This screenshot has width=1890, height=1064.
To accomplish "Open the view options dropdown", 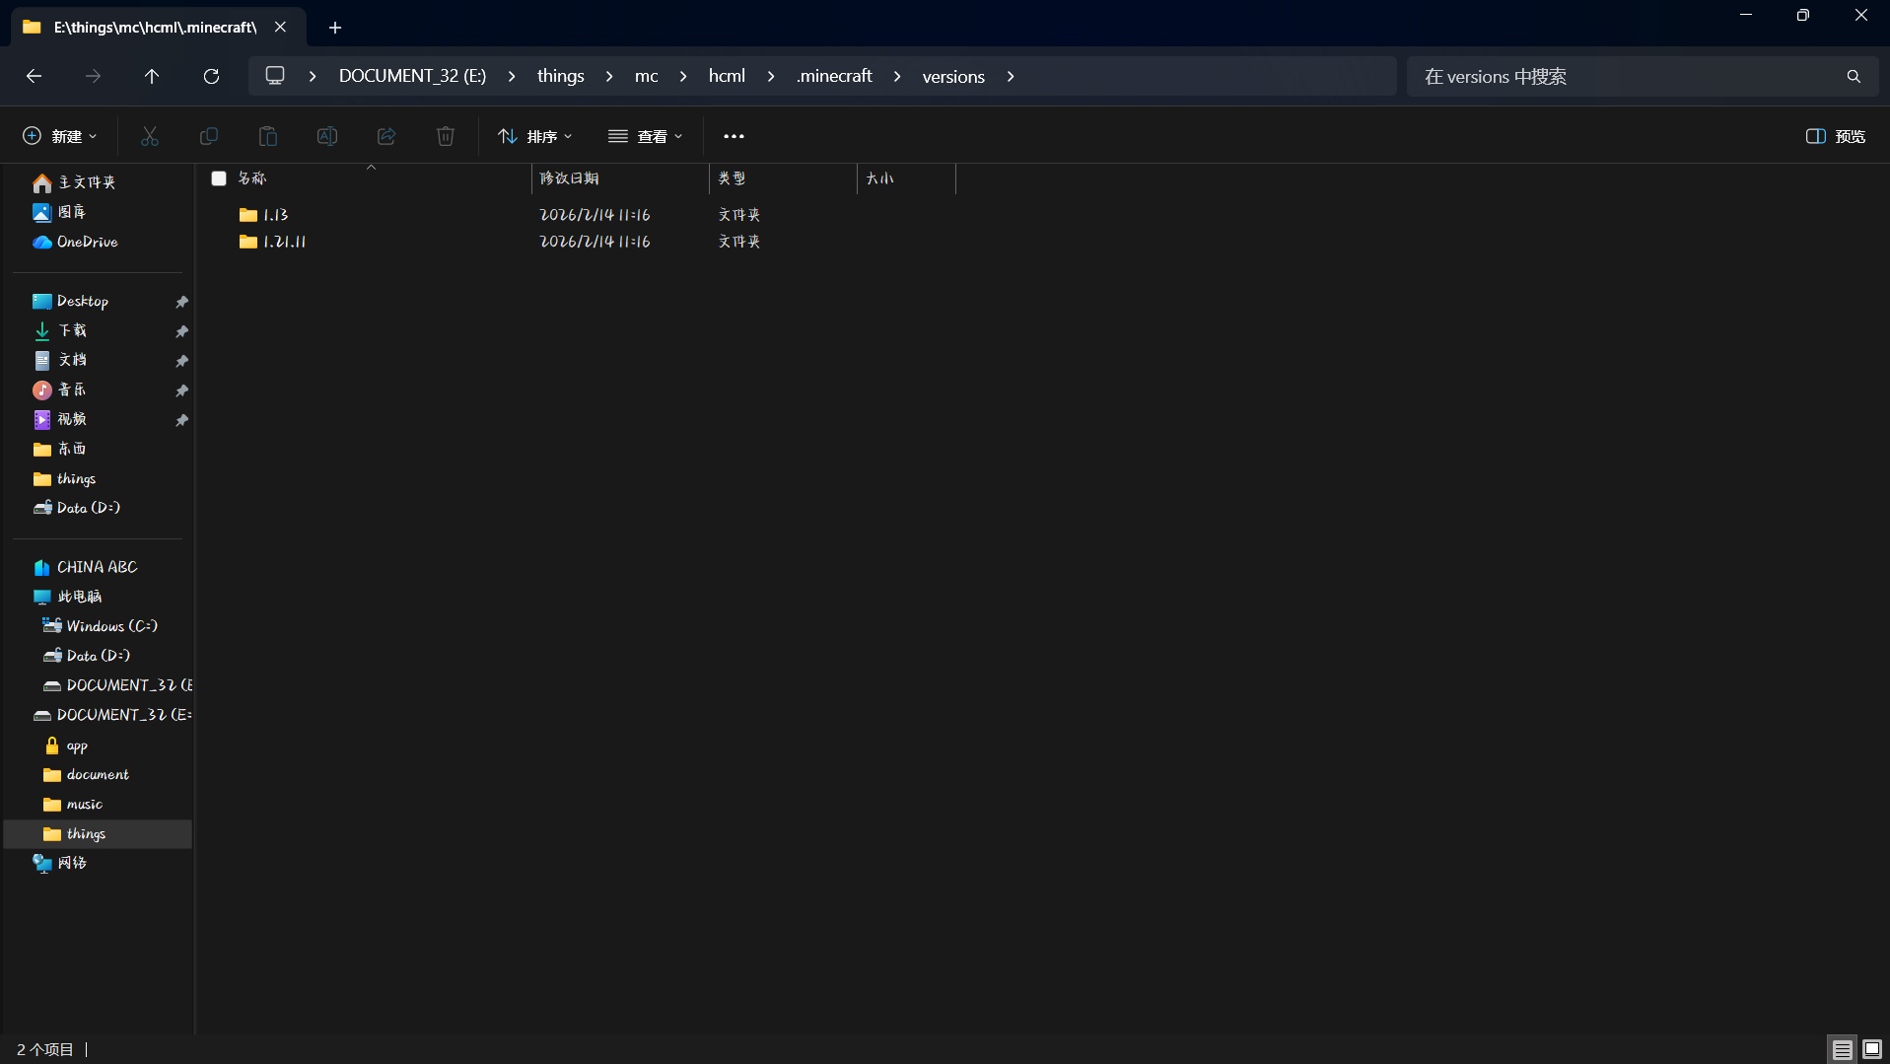I will [x=646, y=136].
